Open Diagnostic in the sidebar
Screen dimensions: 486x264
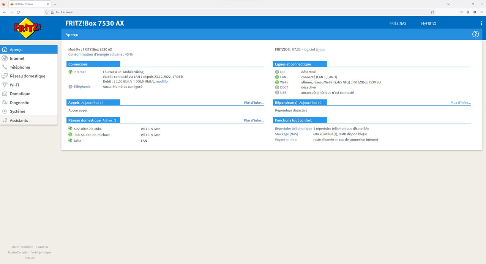click(29, 103)
